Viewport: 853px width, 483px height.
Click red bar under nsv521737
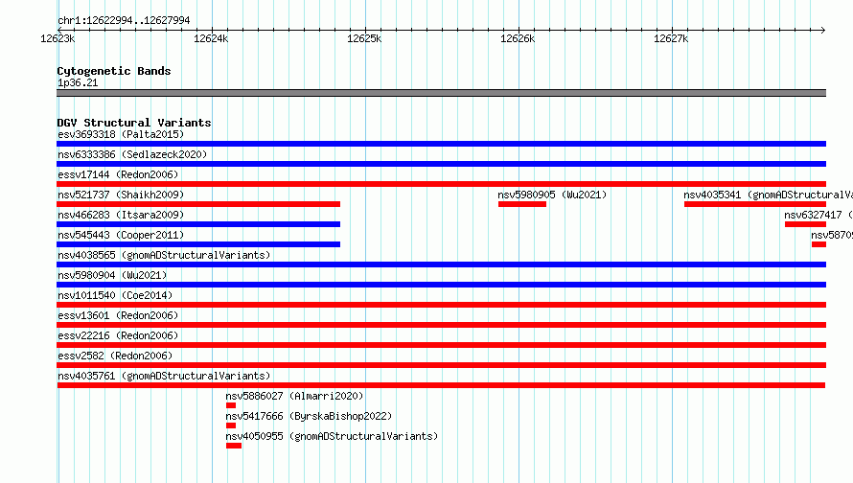pos(198,204)
